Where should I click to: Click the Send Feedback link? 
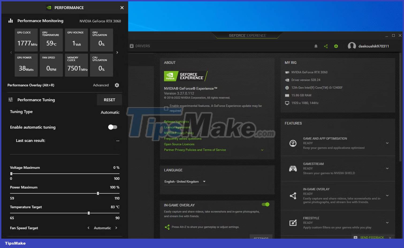coord(372,238)
